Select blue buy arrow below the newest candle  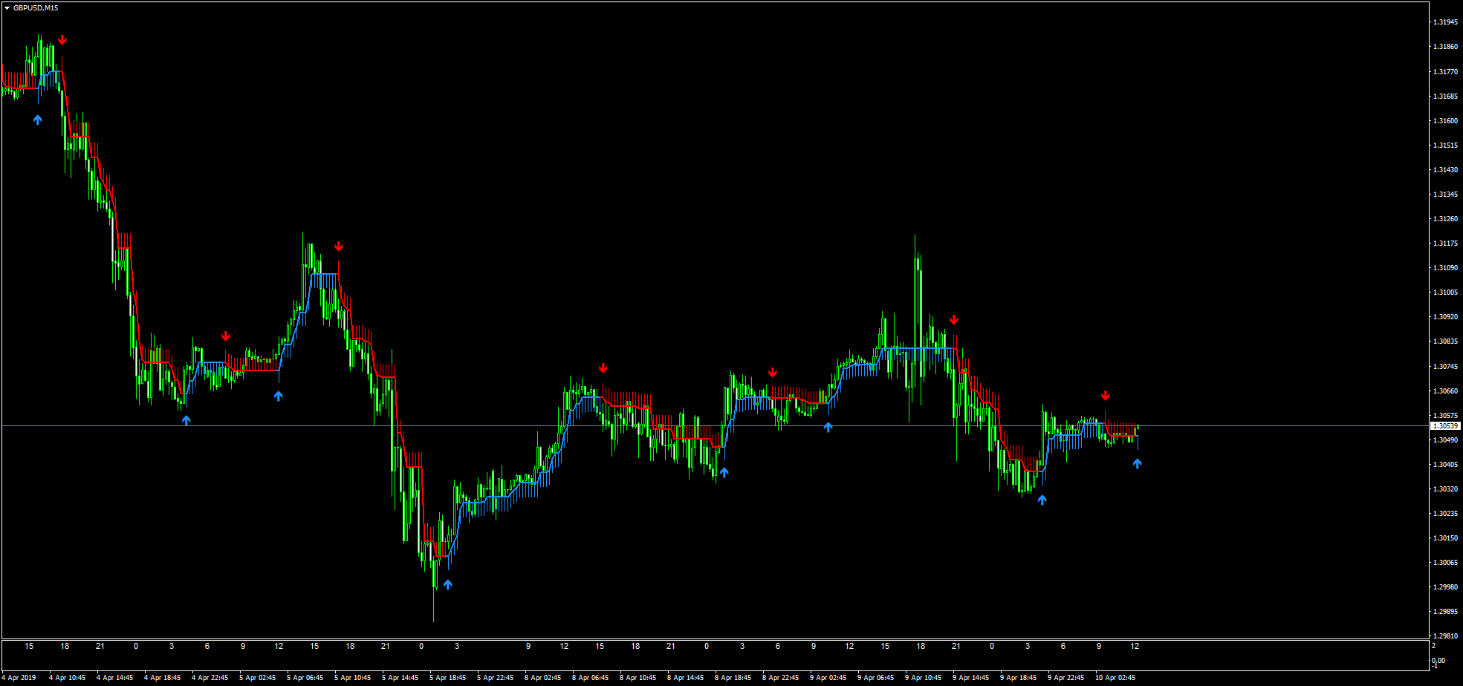click(x=1137, y=464)
